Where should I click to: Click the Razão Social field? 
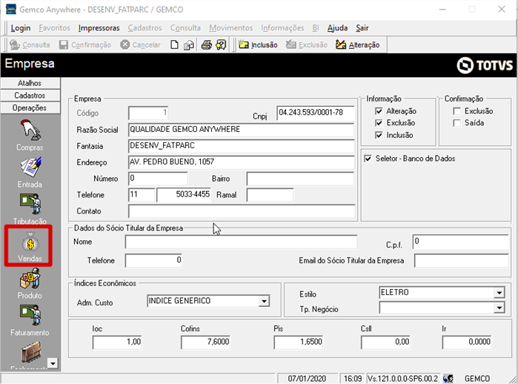click(241, 130)
